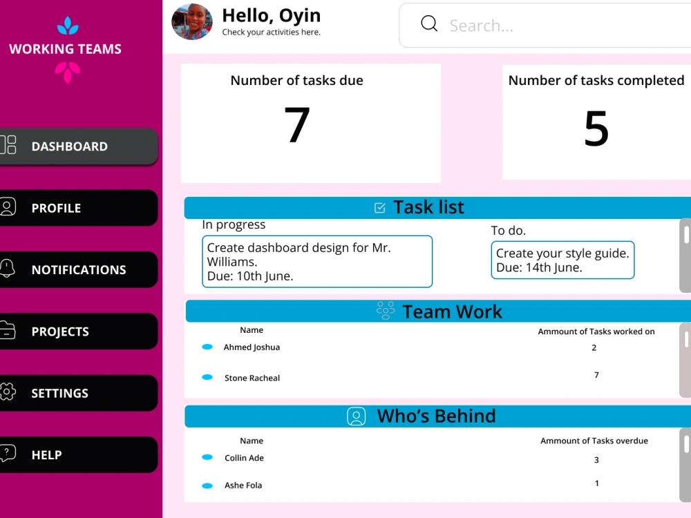Screen dimensions: 691x518
Task: Click the large tasks completed number 5
Action: click(x=596, y=128)
